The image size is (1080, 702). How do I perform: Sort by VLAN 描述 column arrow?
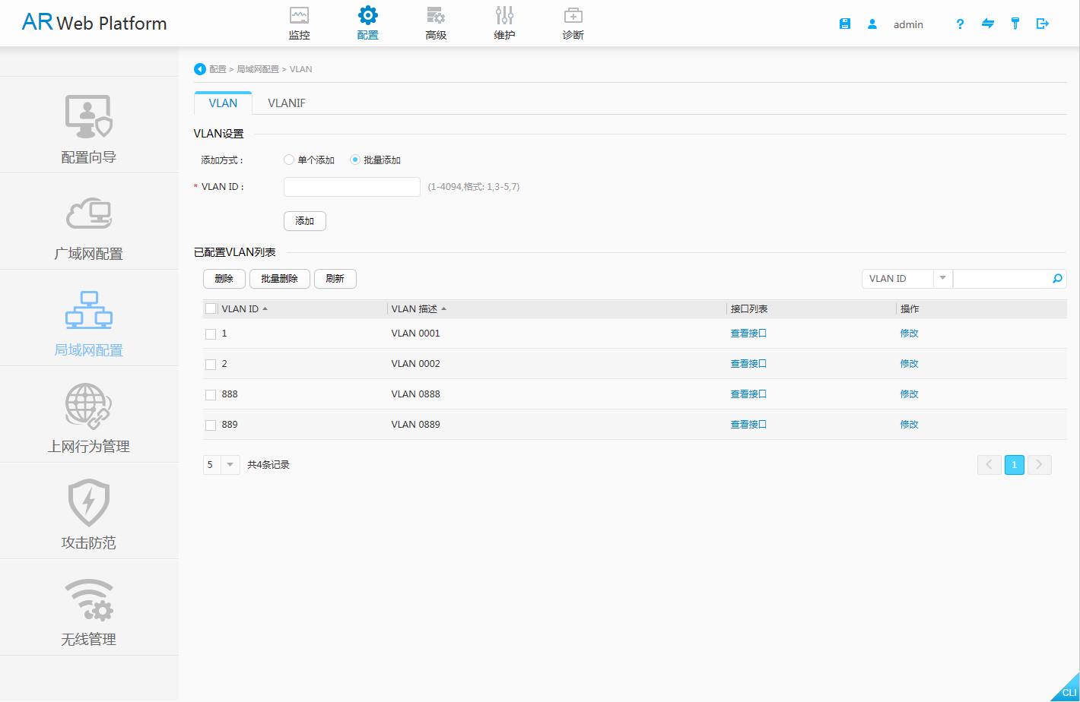tap(443, 309)
